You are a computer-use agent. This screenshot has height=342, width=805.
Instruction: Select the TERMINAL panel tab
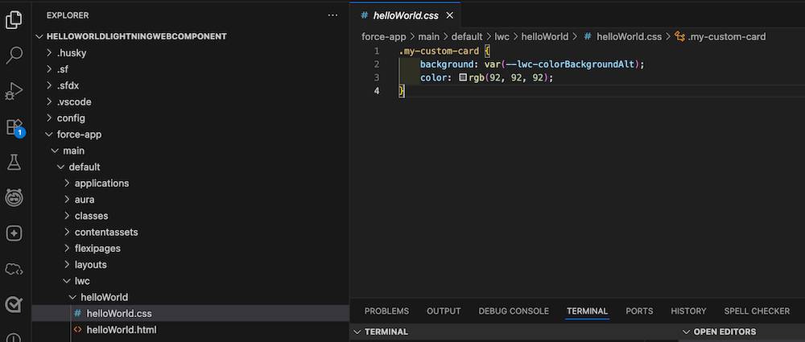click(x=588, y=311)
